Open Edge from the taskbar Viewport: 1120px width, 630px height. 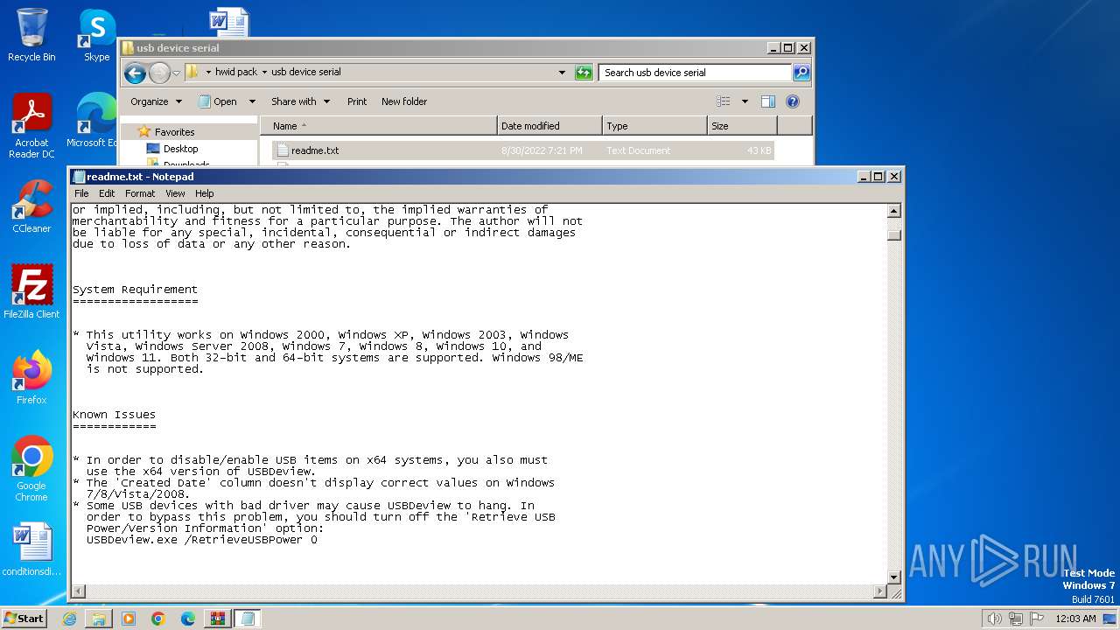tap(188, 619)
